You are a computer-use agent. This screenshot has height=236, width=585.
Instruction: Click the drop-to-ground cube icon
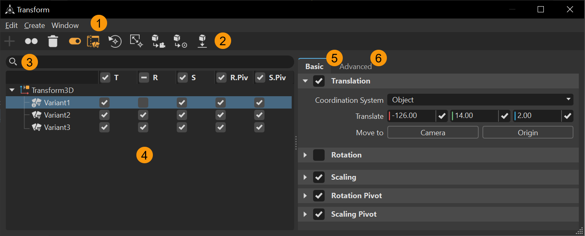coord(202,41)
